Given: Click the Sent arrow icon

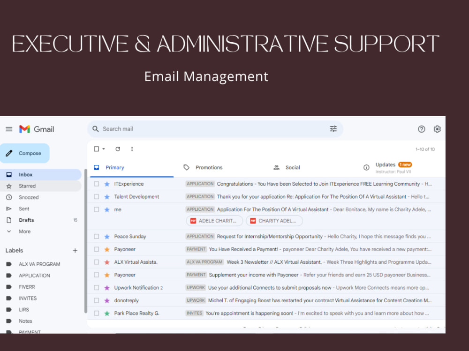Looking at the screenshot, I should (x=9, y=209).
